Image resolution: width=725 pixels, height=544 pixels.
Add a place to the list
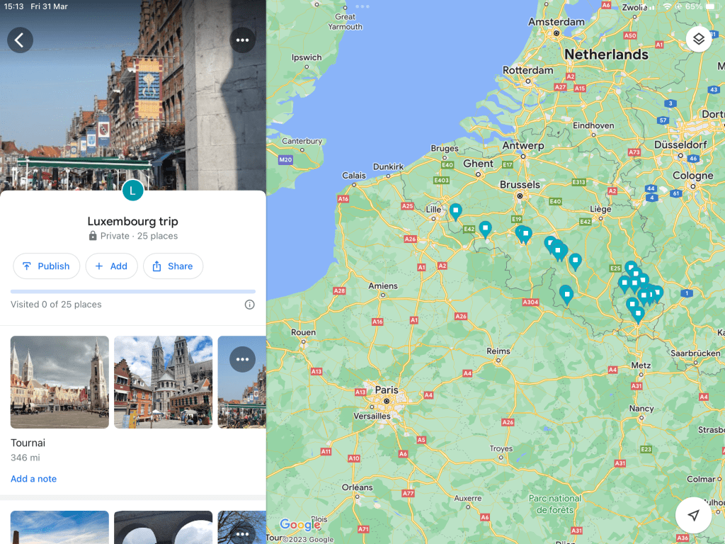111,266
